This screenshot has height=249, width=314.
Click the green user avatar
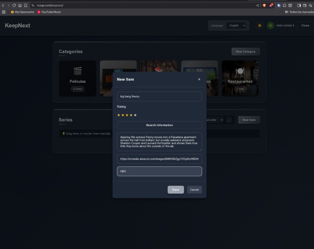[270, 26]
